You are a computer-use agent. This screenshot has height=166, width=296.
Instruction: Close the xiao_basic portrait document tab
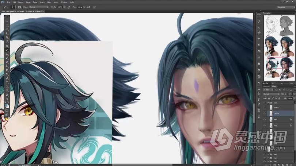[x=43, y=11]
